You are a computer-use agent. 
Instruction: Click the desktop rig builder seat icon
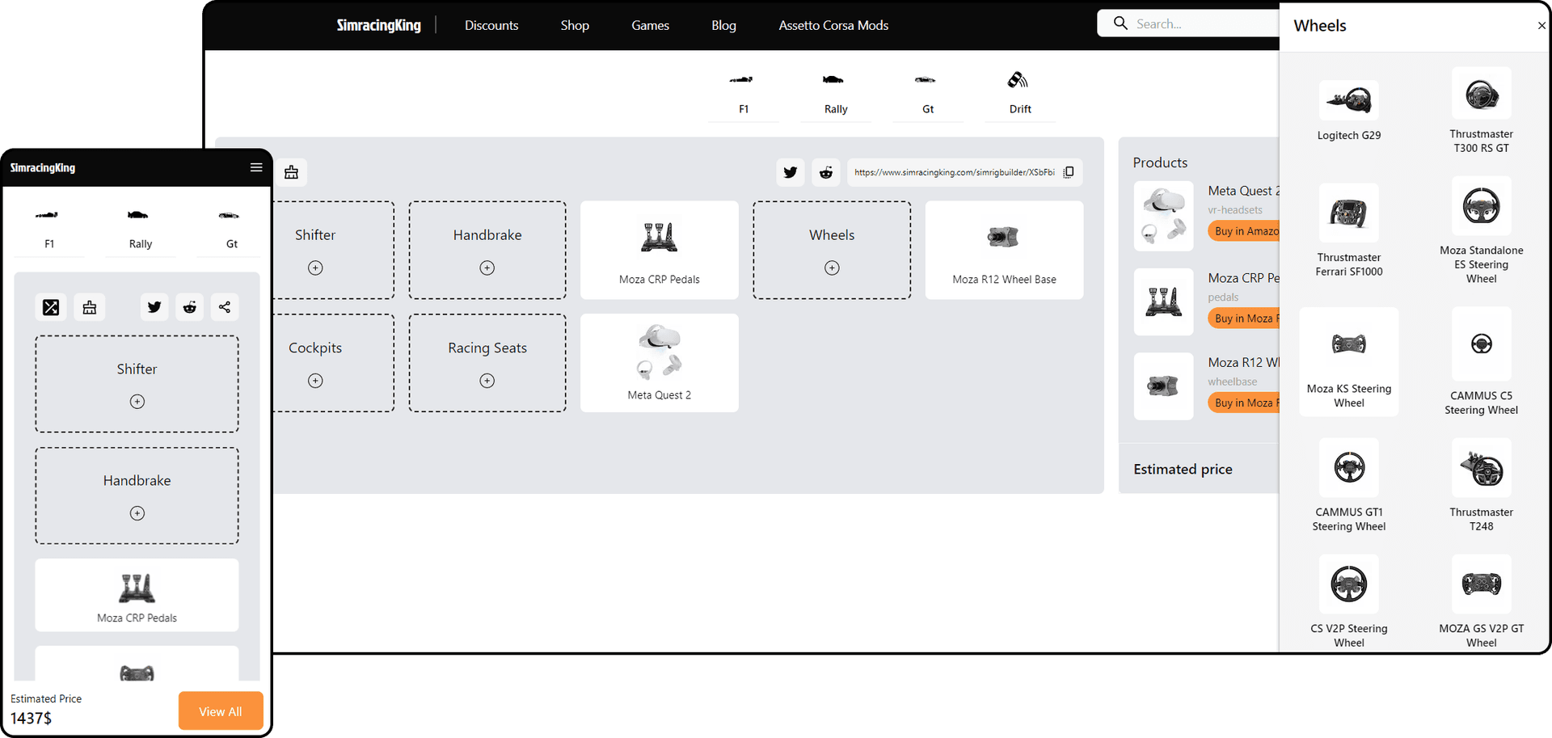291,172
